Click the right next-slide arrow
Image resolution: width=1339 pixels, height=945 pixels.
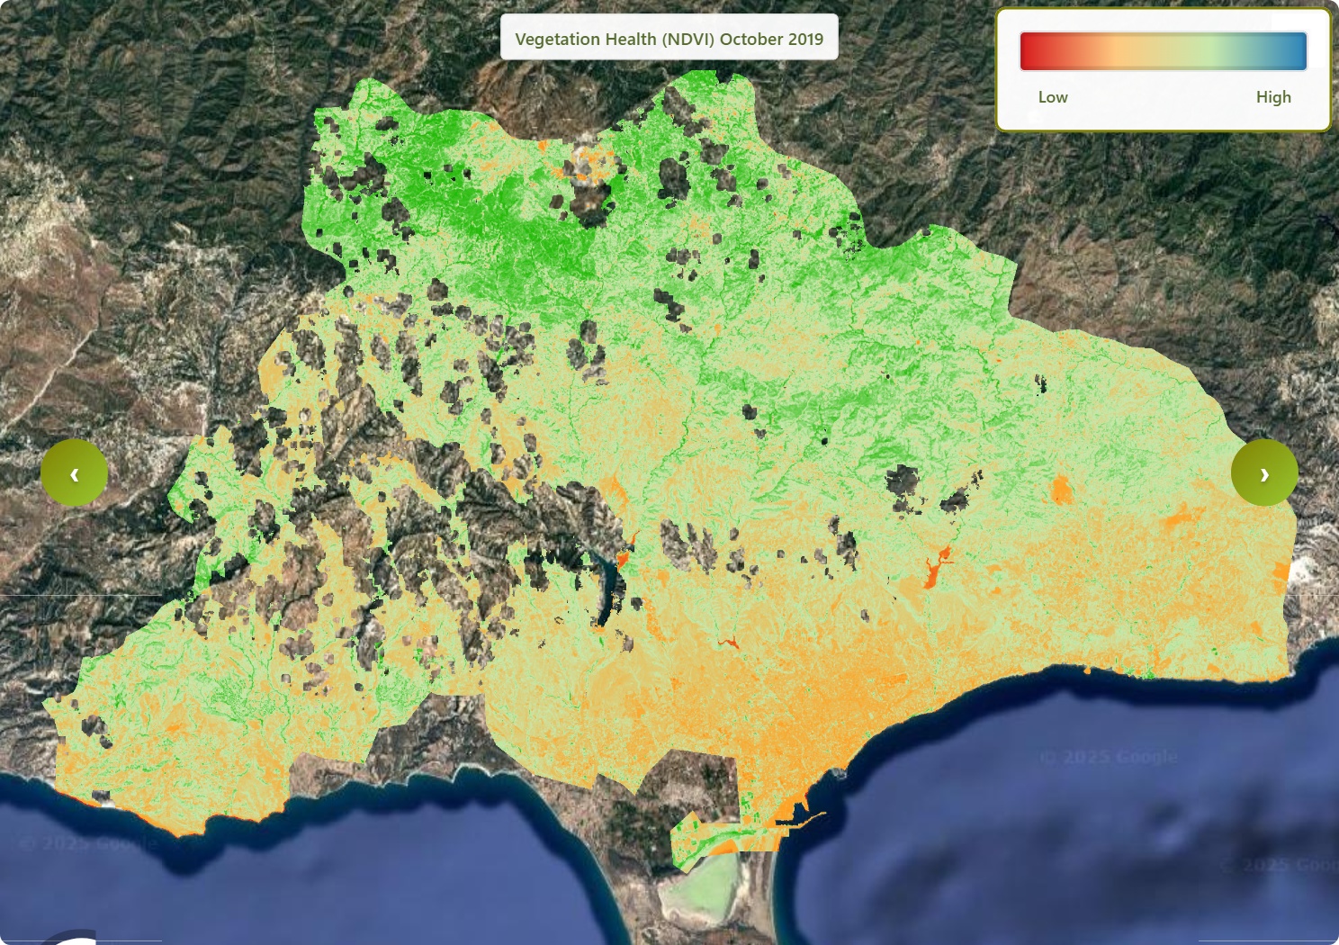tap(1264, 473)
